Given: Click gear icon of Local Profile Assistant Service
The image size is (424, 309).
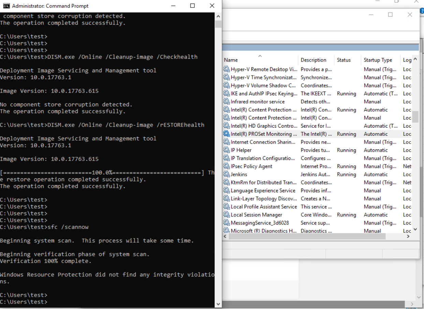Looking at the screenshot, I should [226, 207].
